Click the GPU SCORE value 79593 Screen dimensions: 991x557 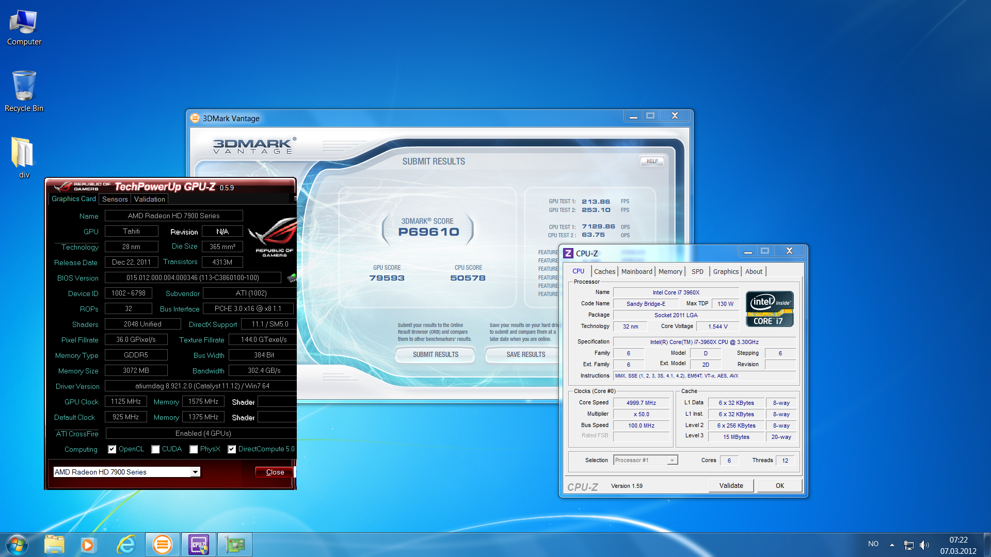point(387,278)
